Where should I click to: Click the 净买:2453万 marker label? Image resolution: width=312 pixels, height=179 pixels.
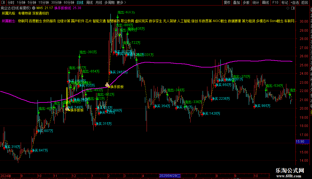point(119,72)
